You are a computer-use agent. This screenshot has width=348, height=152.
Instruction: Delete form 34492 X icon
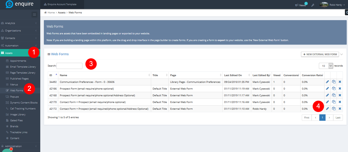point(340,82)
